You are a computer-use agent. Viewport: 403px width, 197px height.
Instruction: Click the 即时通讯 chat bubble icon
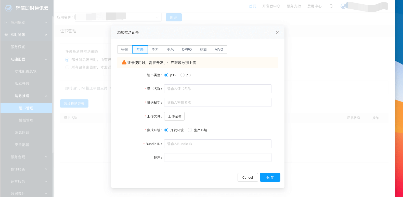coord(6,35)
